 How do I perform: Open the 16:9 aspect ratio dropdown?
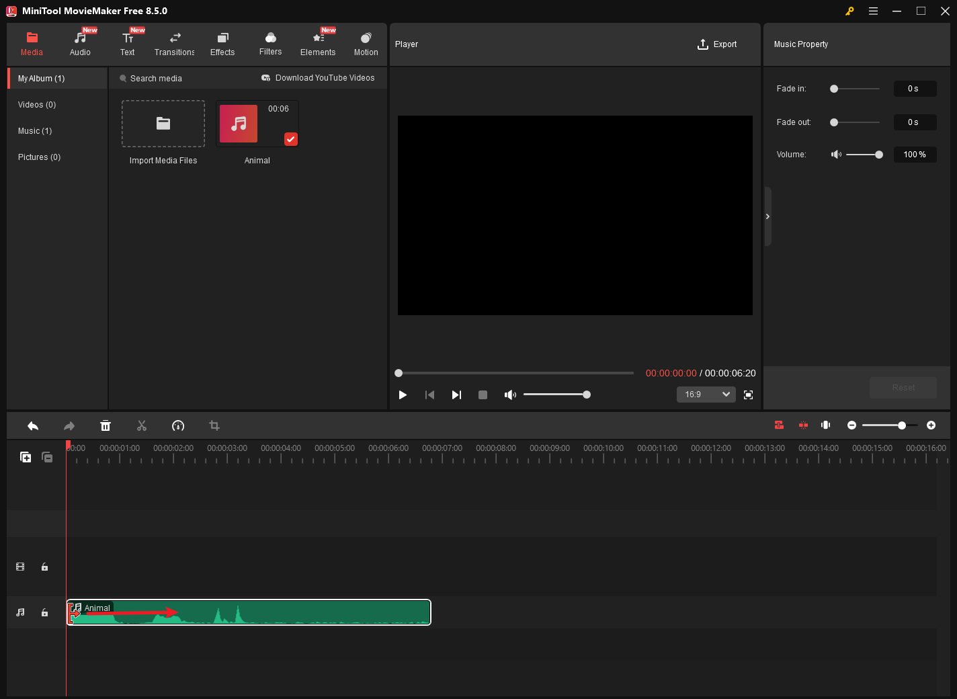pos(706,395)
